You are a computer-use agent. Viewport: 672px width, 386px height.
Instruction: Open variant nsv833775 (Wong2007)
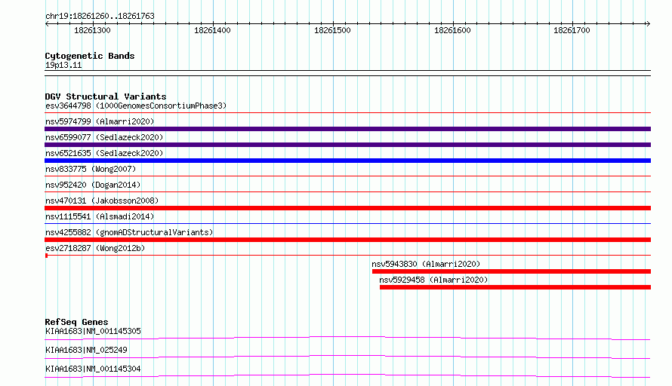91,169
